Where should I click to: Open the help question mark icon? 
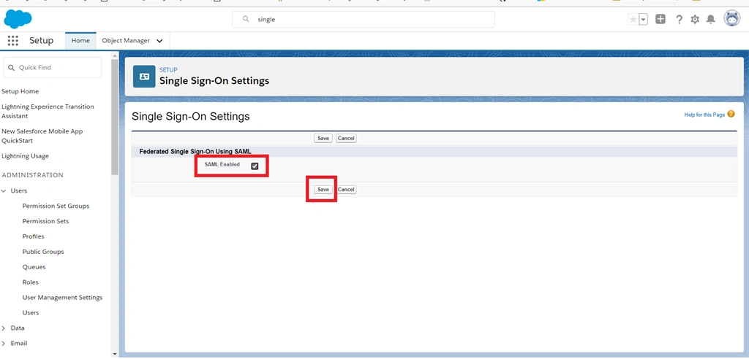[x=679, y=20]
